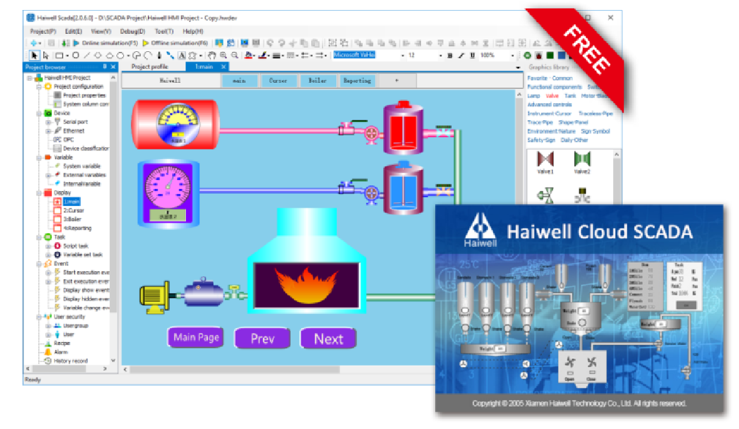
Task: Select the Valve1 graphic from library
Action: point(545,162)
